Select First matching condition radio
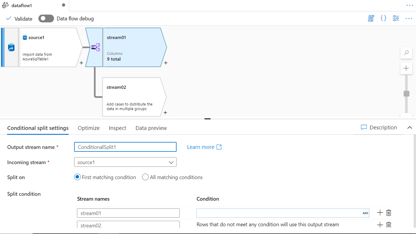This screenshot has width=416, height=234. [77, 177]
